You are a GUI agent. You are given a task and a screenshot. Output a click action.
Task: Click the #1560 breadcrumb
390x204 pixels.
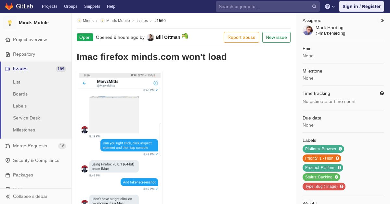160,20
